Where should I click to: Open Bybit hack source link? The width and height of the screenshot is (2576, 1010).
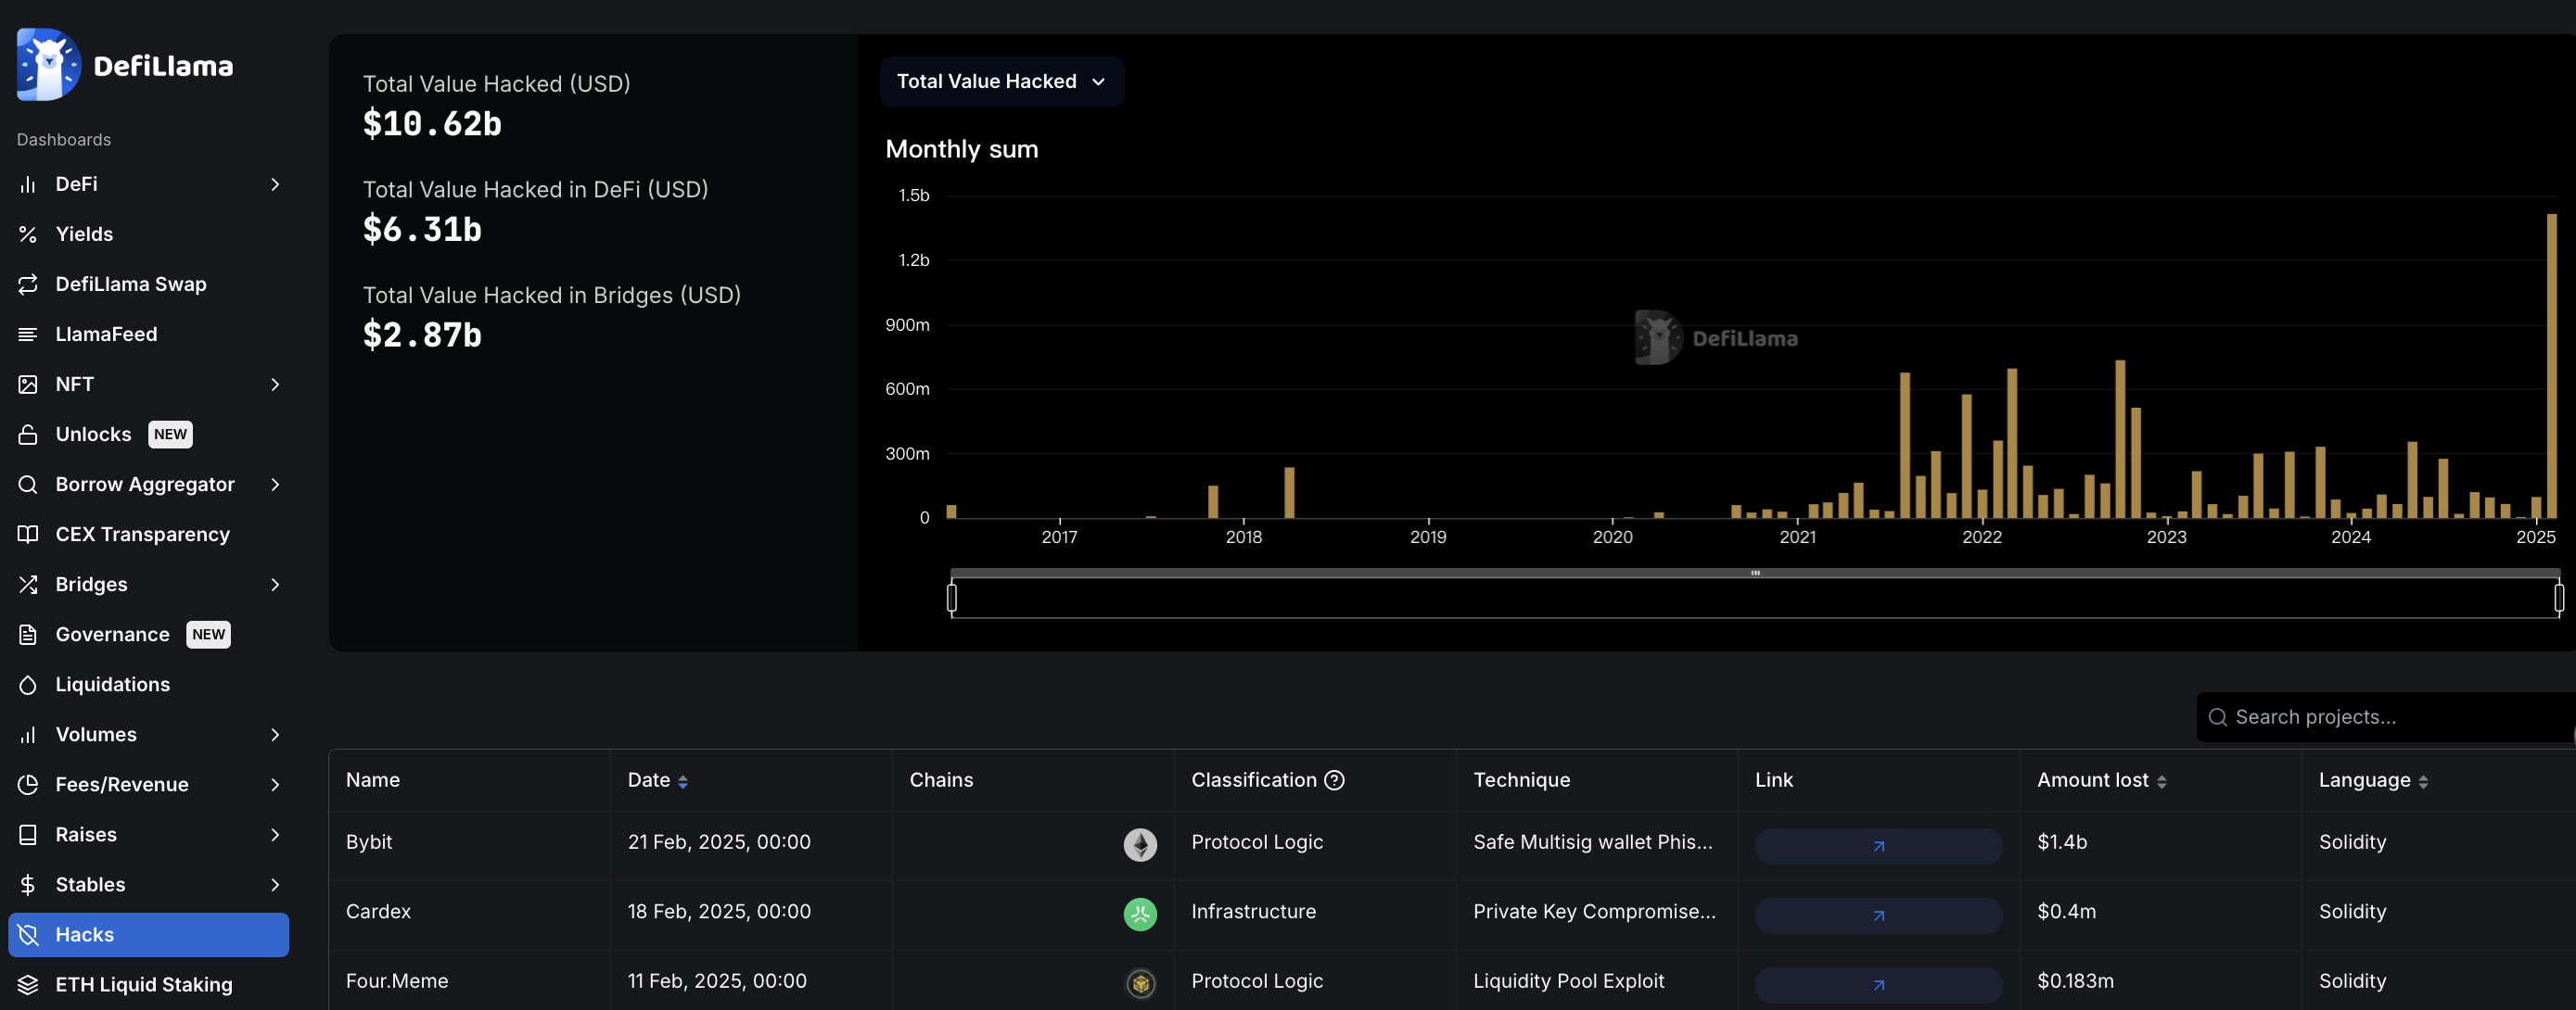coord(1878,845)
